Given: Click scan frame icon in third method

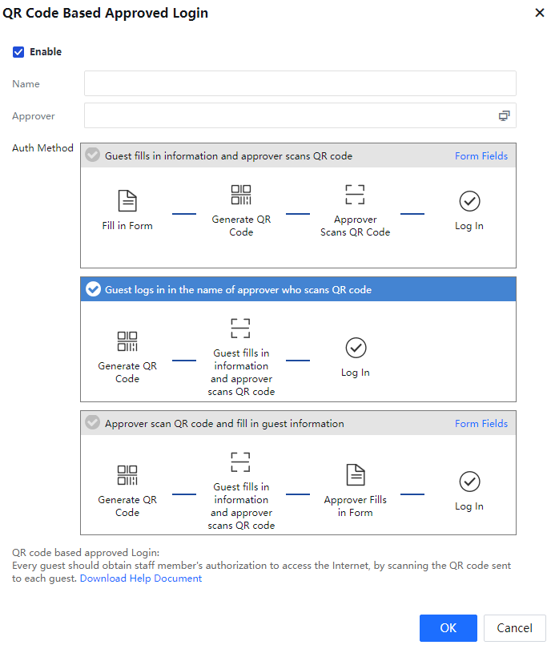Looking at the screenshot, I should (x=241, y=462).
